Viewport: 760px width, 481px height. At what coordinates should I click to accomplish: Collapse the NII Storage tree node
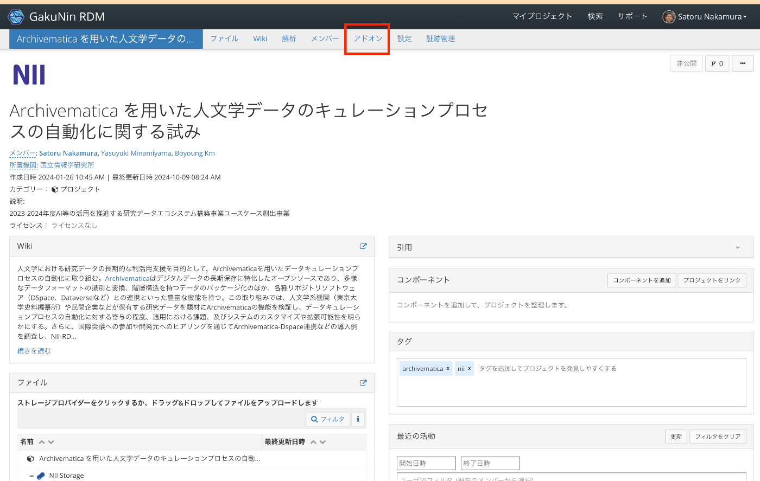[31, 476]
